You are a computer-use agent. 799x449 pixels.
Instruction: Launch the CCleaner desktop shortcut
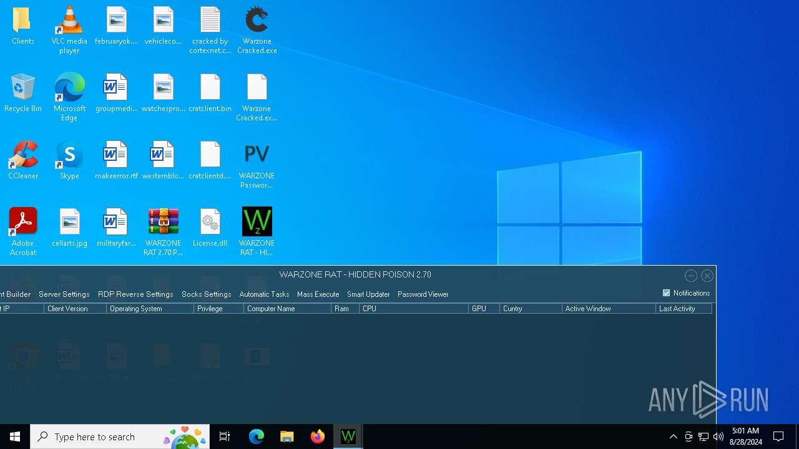[23, 160]
